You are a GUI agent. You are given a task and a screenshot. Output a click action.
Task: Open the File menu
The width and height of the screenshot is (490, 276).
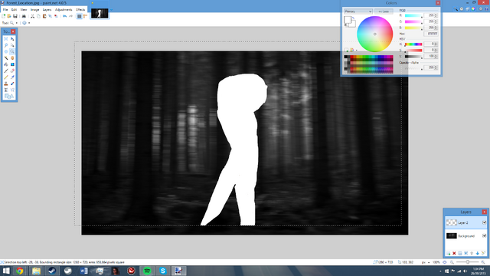coord(5,10)
